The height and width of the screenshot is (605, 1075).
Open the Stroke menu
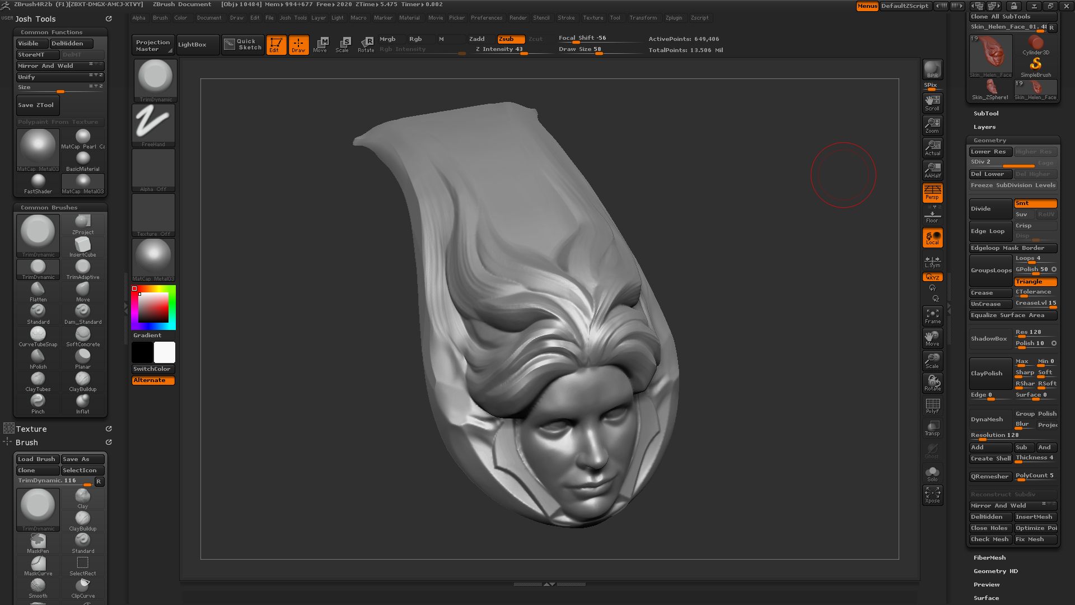coord(566,18)
